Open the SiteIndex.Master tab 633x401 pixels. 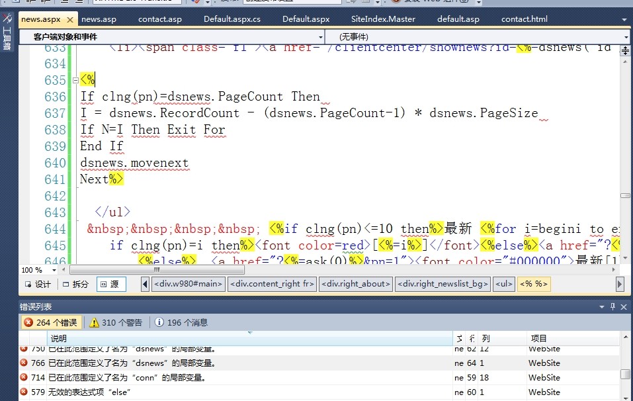click(x=383, y=19)
